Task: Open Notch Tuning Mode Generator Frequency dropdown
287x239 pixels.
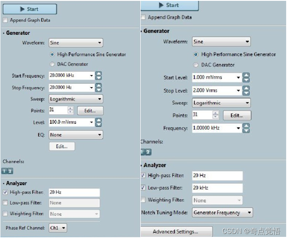Action: [222, 213]
